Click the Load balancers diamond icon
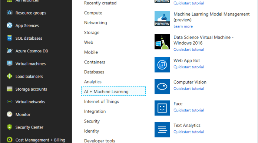Screen dimensions: 258x143 point(10,76)
